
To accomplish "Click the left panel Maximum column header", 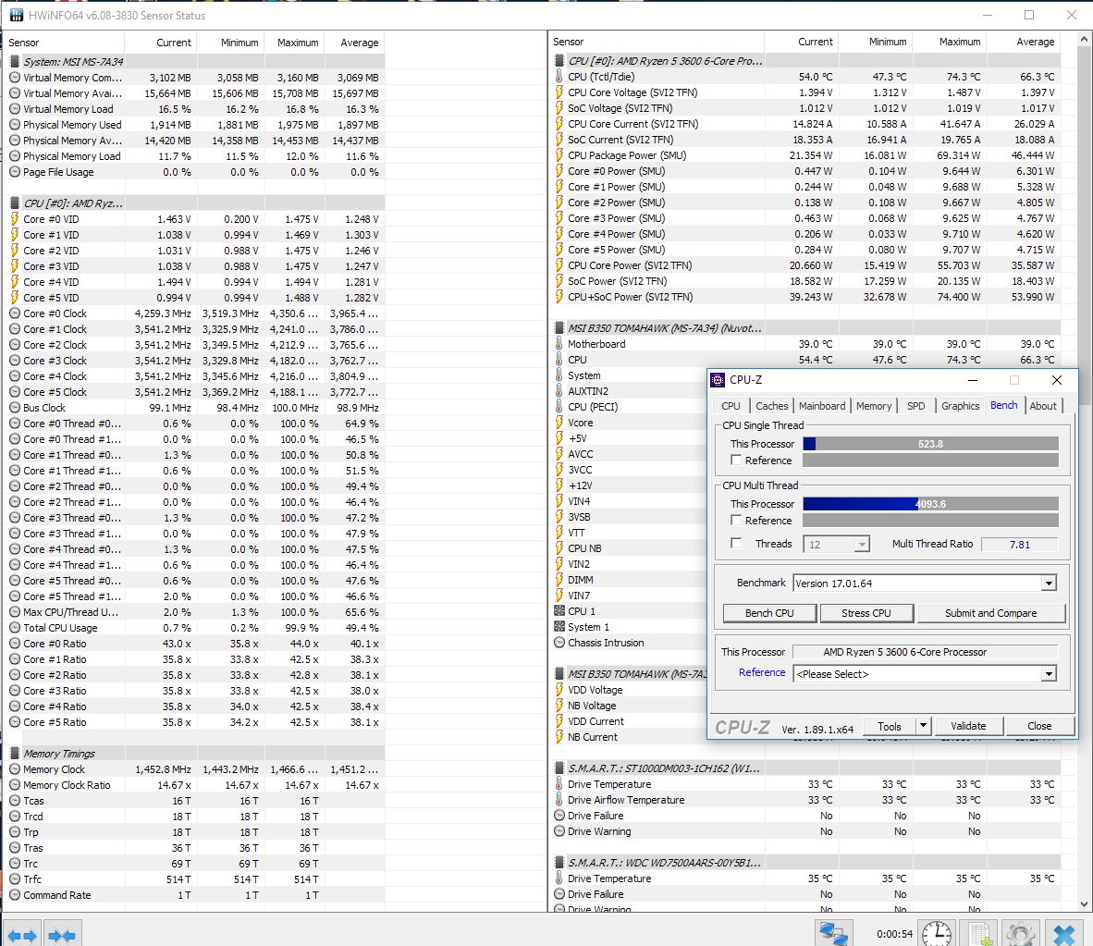I will point(294,43).
